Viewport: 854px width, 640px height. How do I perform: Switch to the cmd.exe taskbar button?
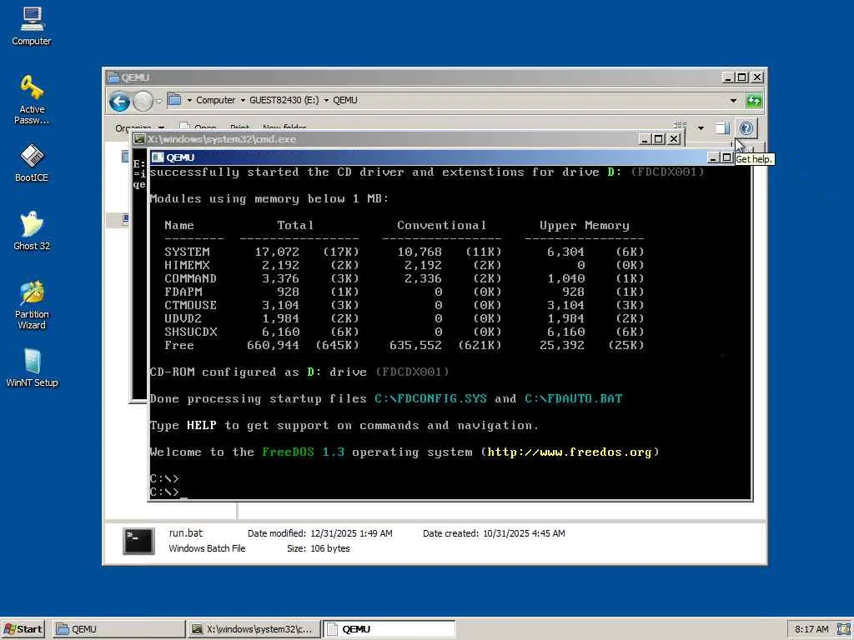(x=254, y=629)
